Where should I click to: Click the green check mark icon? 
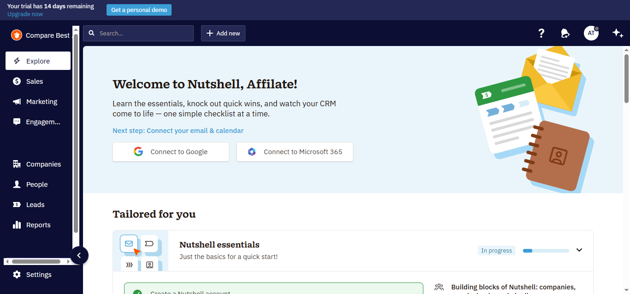(137, 292)
